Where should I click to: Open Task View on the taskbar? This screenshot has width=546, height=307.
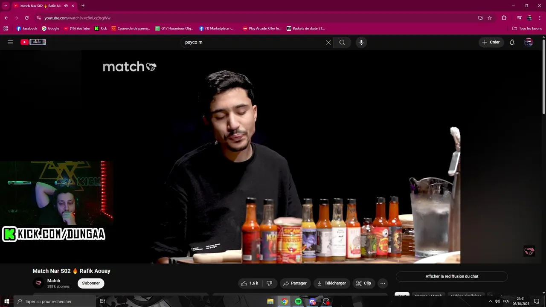click(102, 301)
